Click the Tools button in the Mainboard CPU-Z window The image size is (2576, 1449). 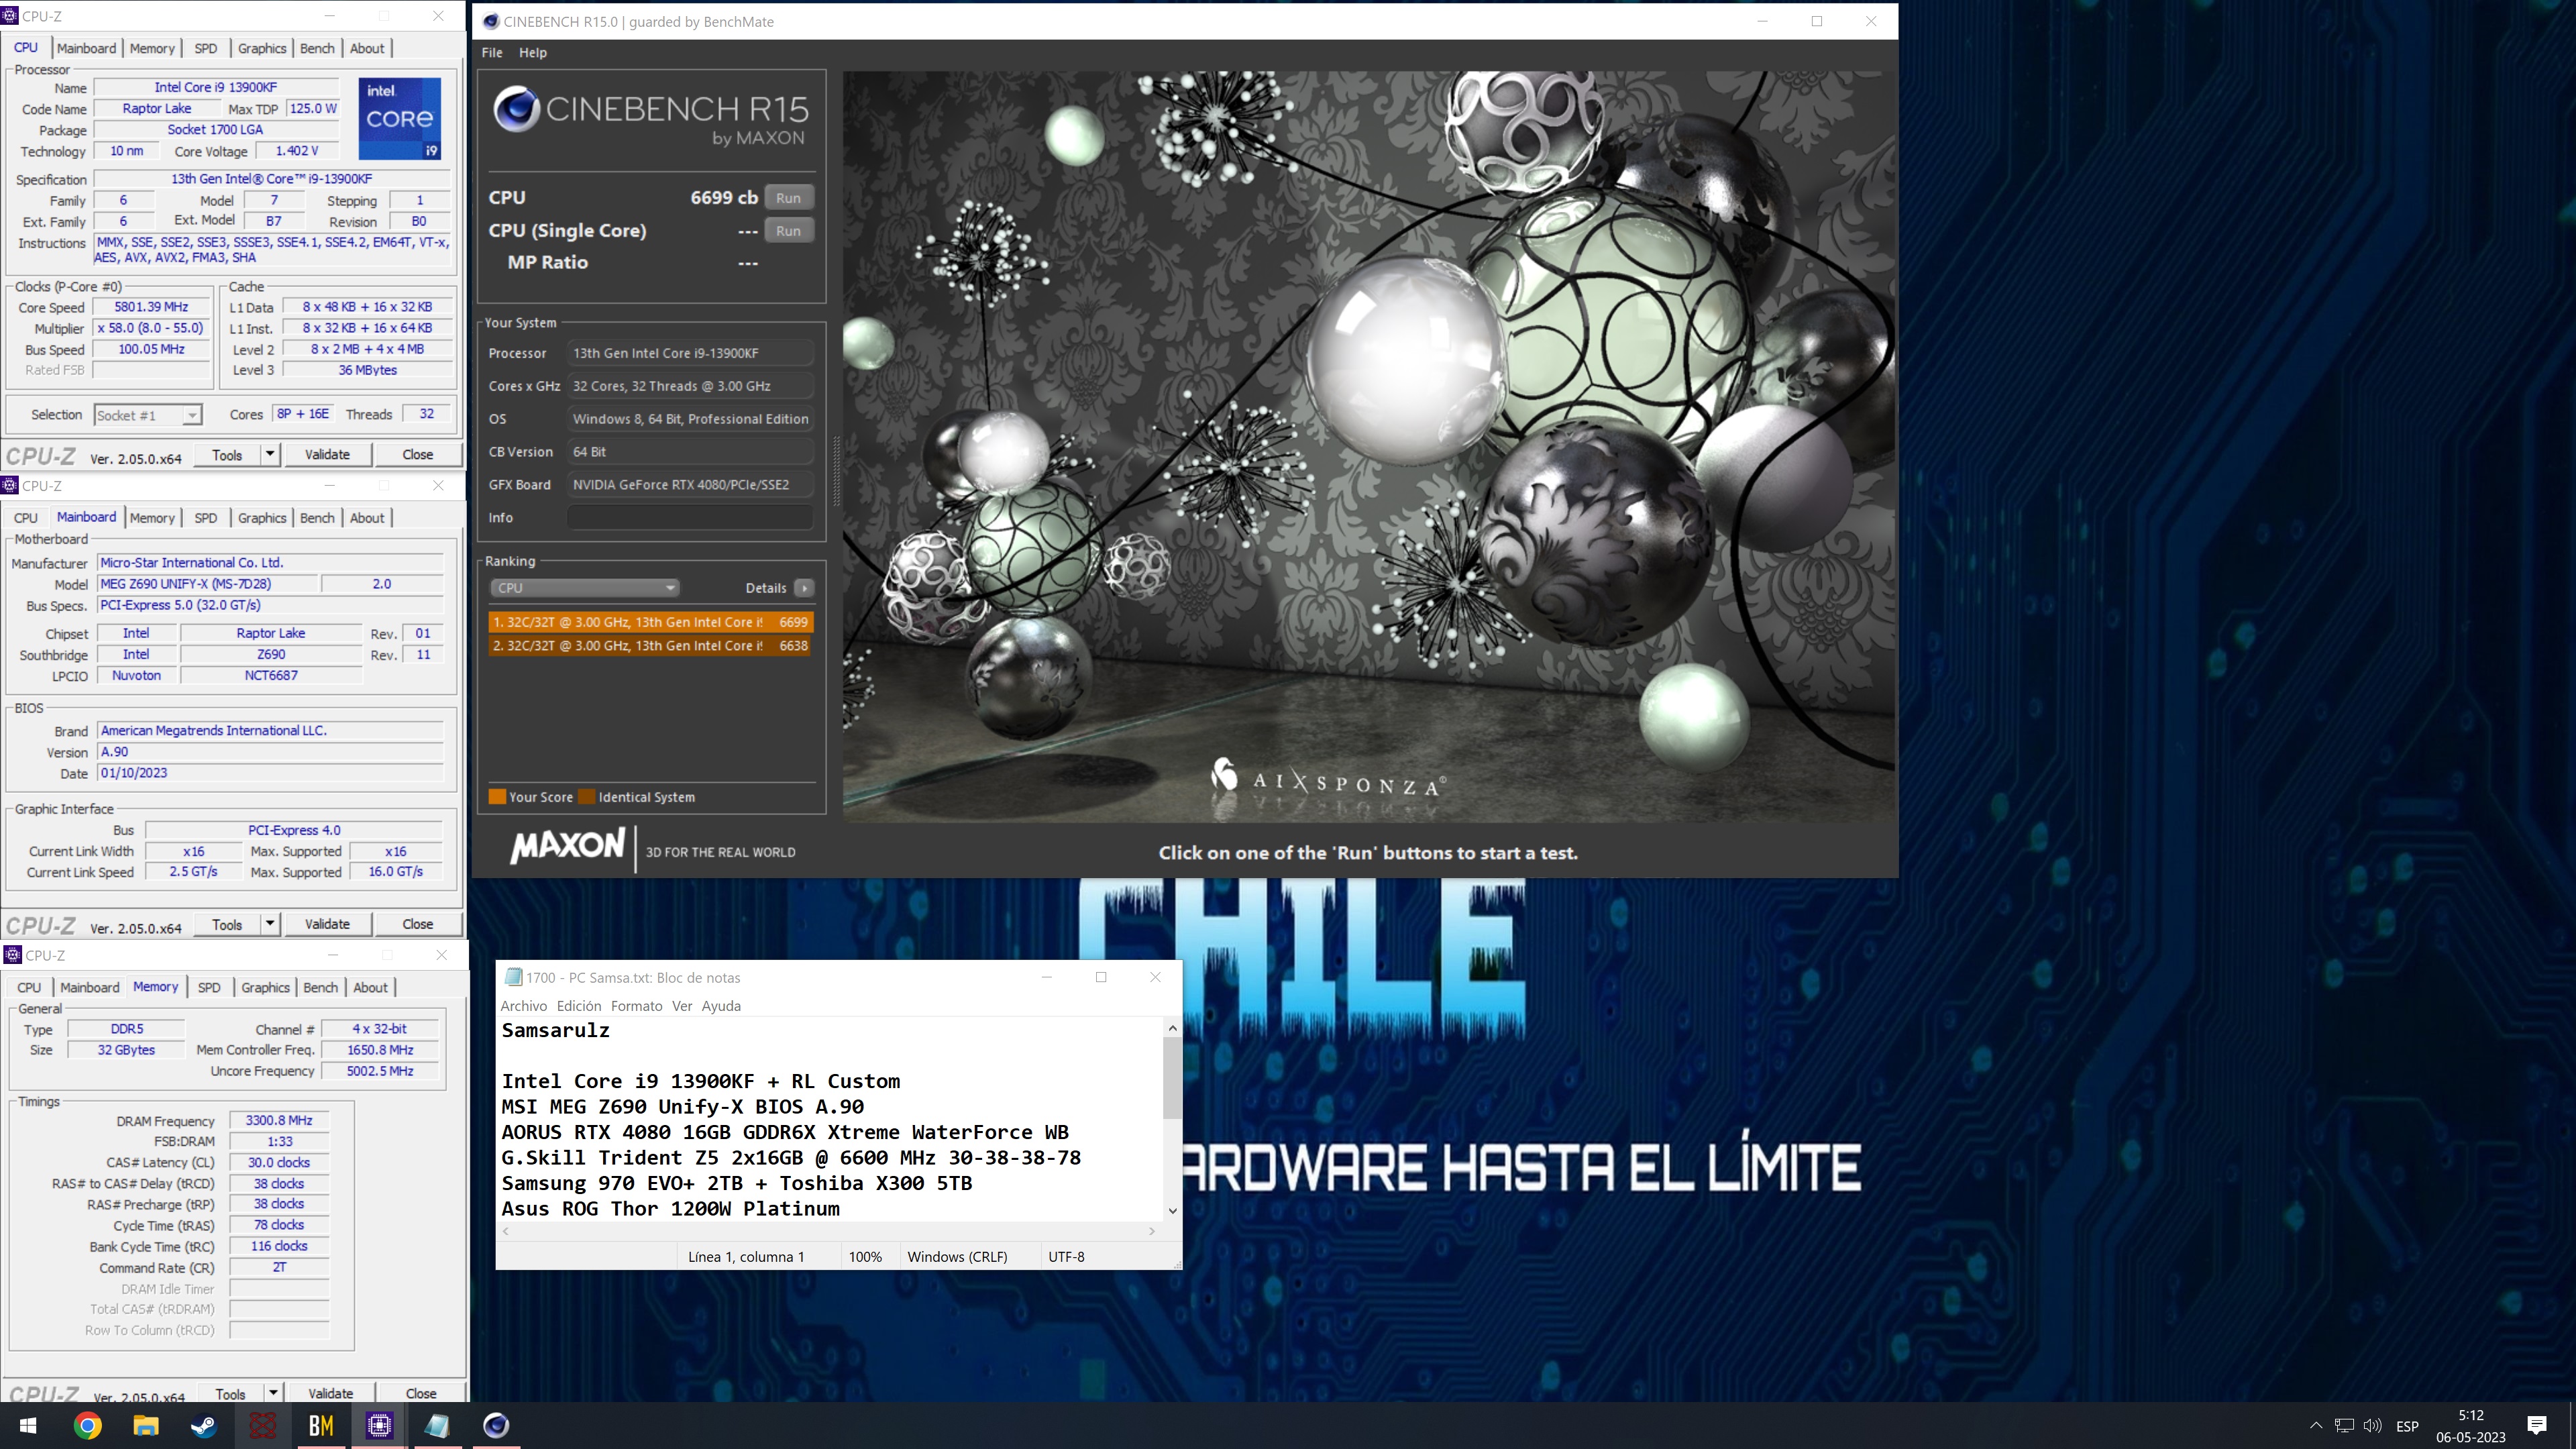(227, 924)
